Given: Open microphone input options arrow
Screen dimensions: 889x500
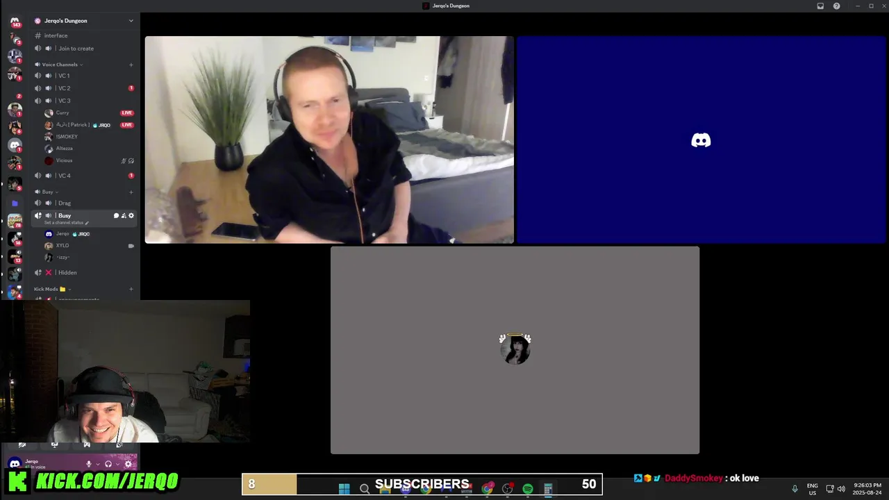Looking at the screenshot, I should coord(97,464).
